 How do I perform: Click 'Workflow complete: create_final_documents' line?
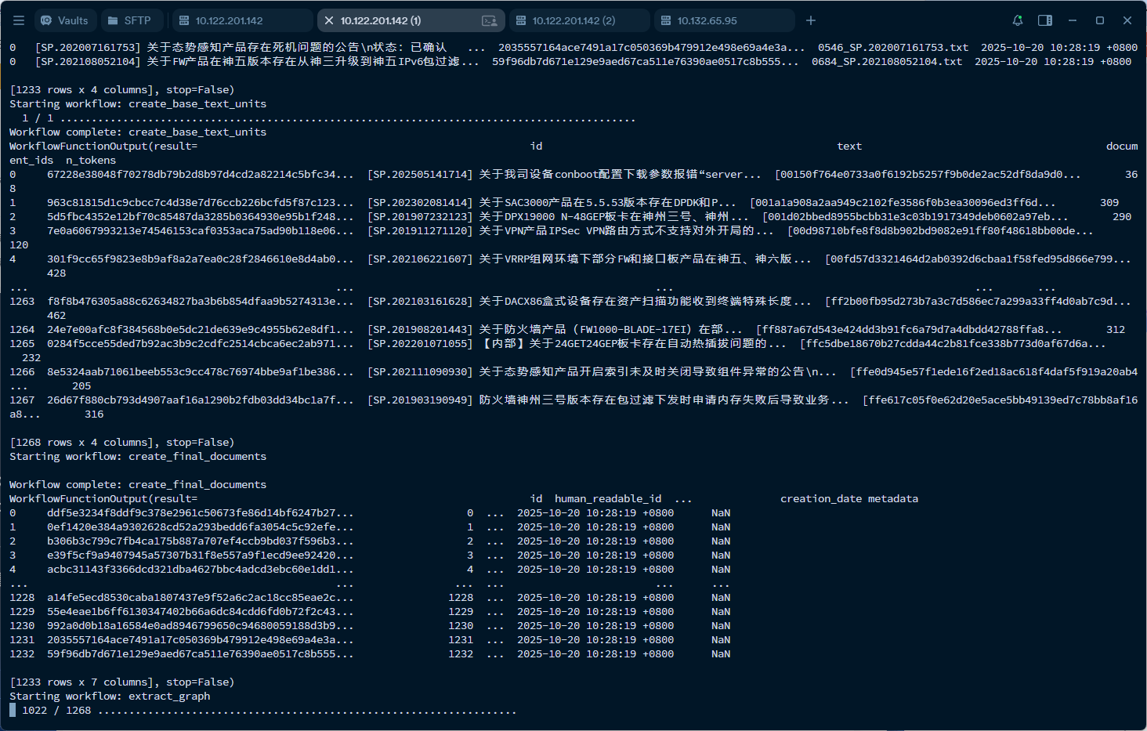tap(138, 484)
